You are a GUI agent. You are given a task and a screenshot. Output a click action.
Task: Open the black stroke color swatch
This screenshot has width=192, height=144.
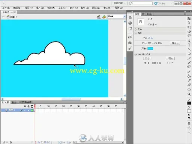click(x=189, y=103)
